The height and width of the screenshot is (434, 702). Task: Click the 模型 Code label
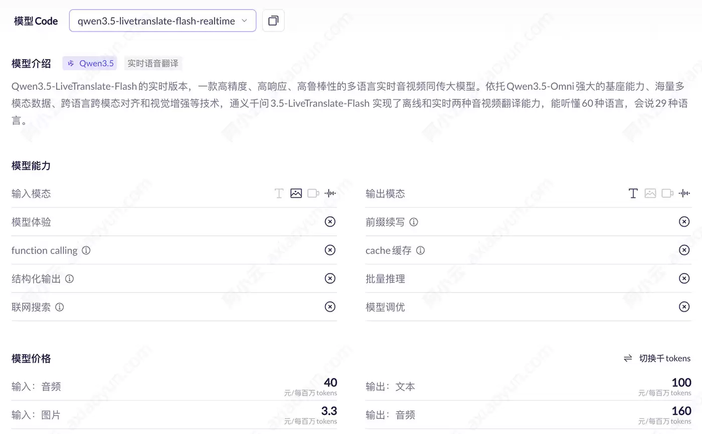[36, 21]
